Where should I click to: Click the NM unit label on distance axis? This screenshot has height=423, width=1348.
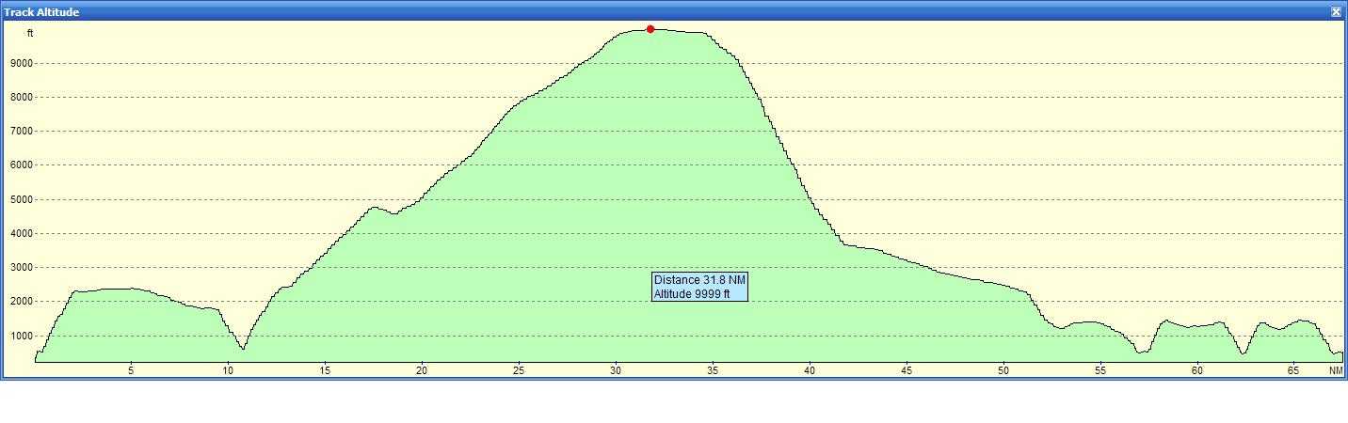point(1336,371)
